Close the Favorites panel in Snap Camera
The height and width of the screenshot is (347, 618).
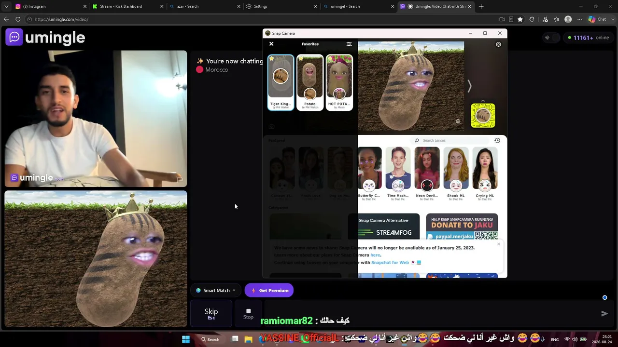tap(271, 44)
